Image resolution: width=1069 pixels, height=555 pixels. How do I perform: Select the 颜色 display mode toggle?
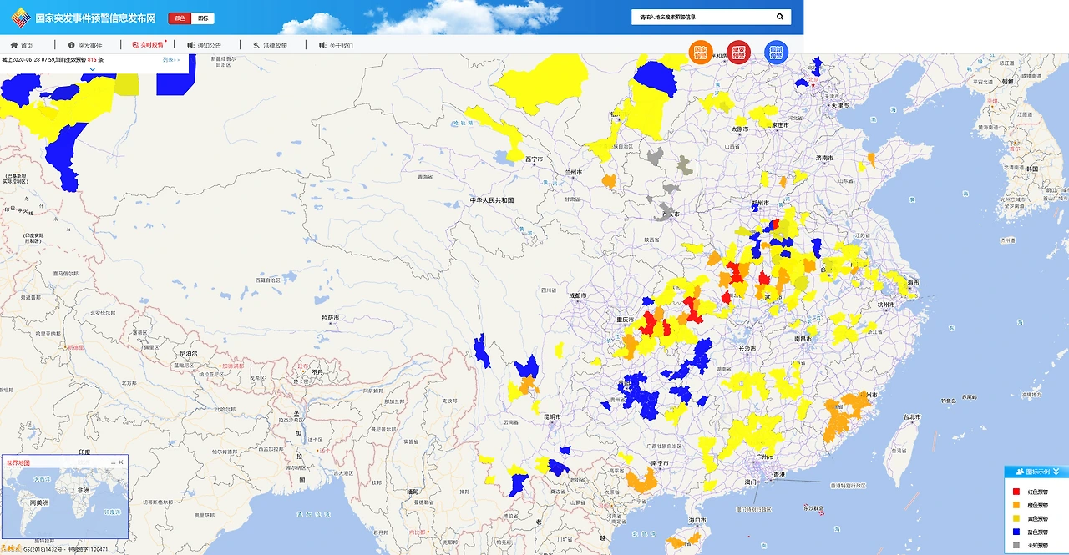pyautogui.click(x=180, y=18)
